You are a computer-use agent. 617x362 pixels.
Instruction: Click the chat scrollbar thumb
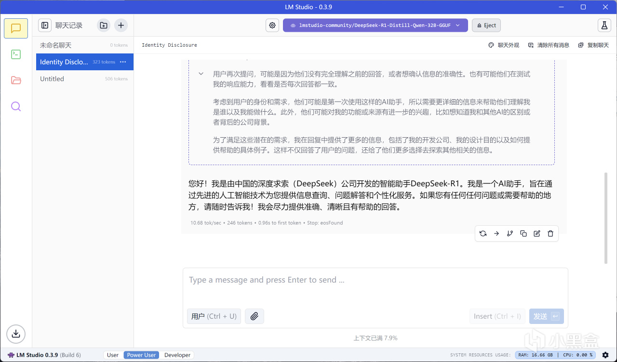click(606, 218)
